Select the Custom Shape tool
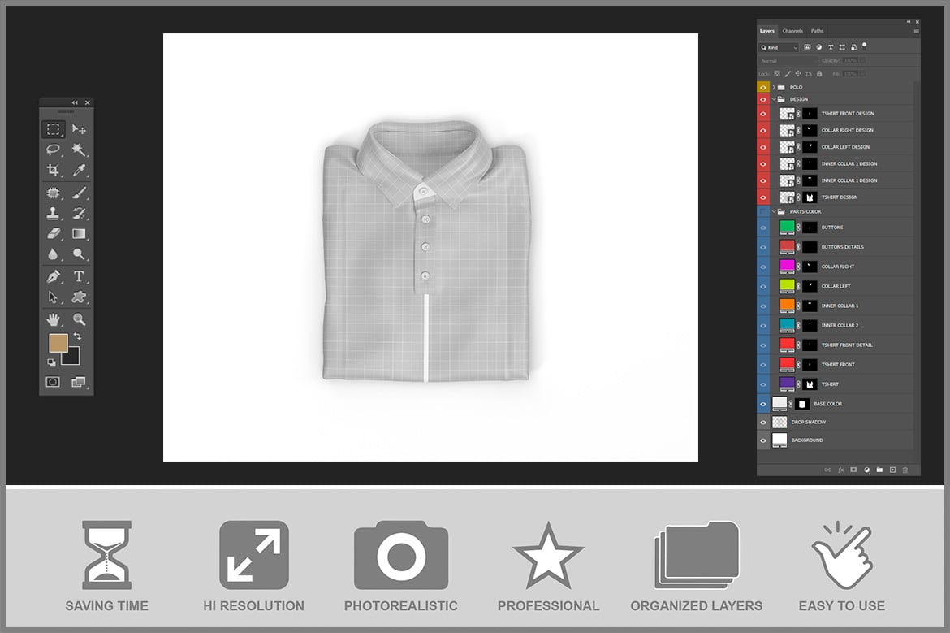The height and width of the screenshot is (633, 950). pos(79,297)
